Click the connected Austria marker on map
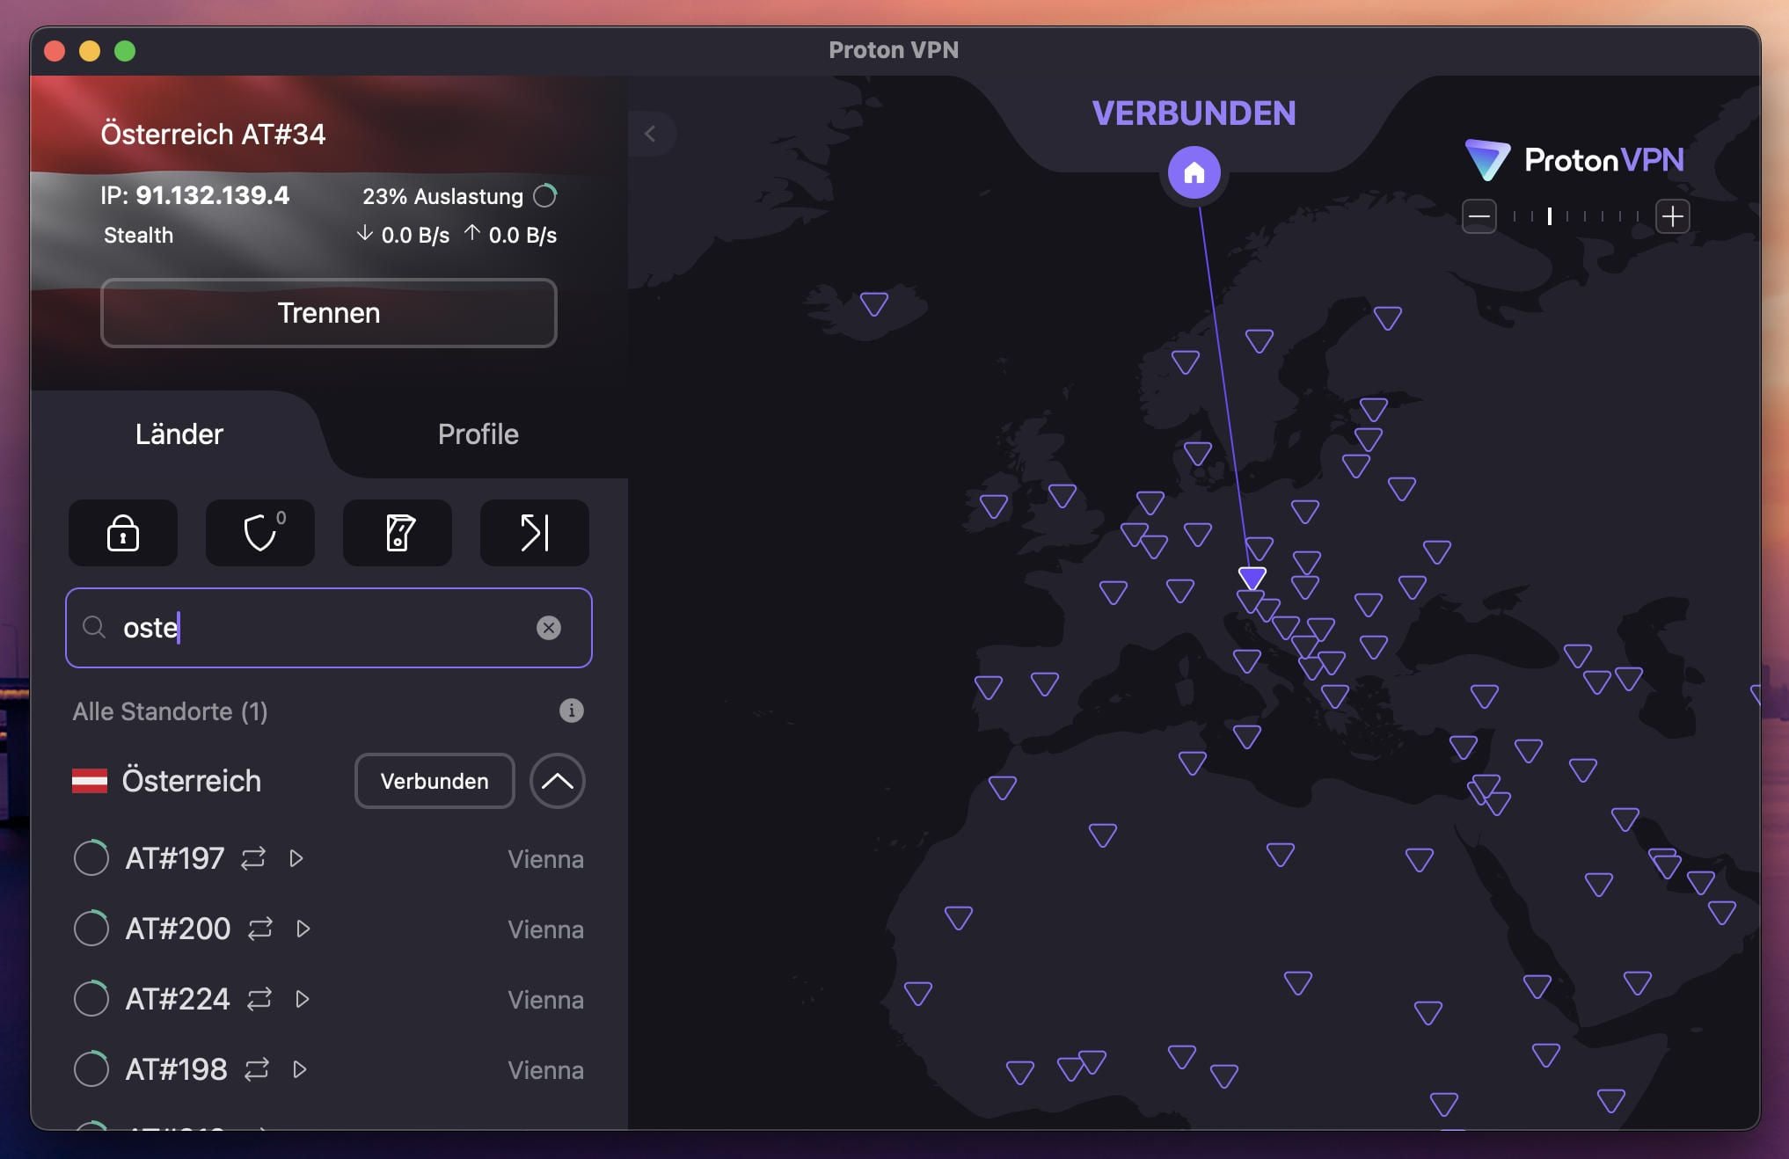This screenshot has width=1789, height=1159. click(1252, 578)
